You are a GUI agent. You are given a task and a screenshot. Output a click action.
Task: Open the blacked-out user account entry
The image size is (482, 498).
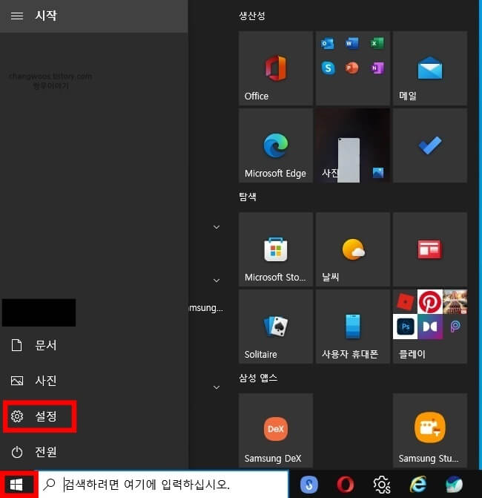click(39, 312)
